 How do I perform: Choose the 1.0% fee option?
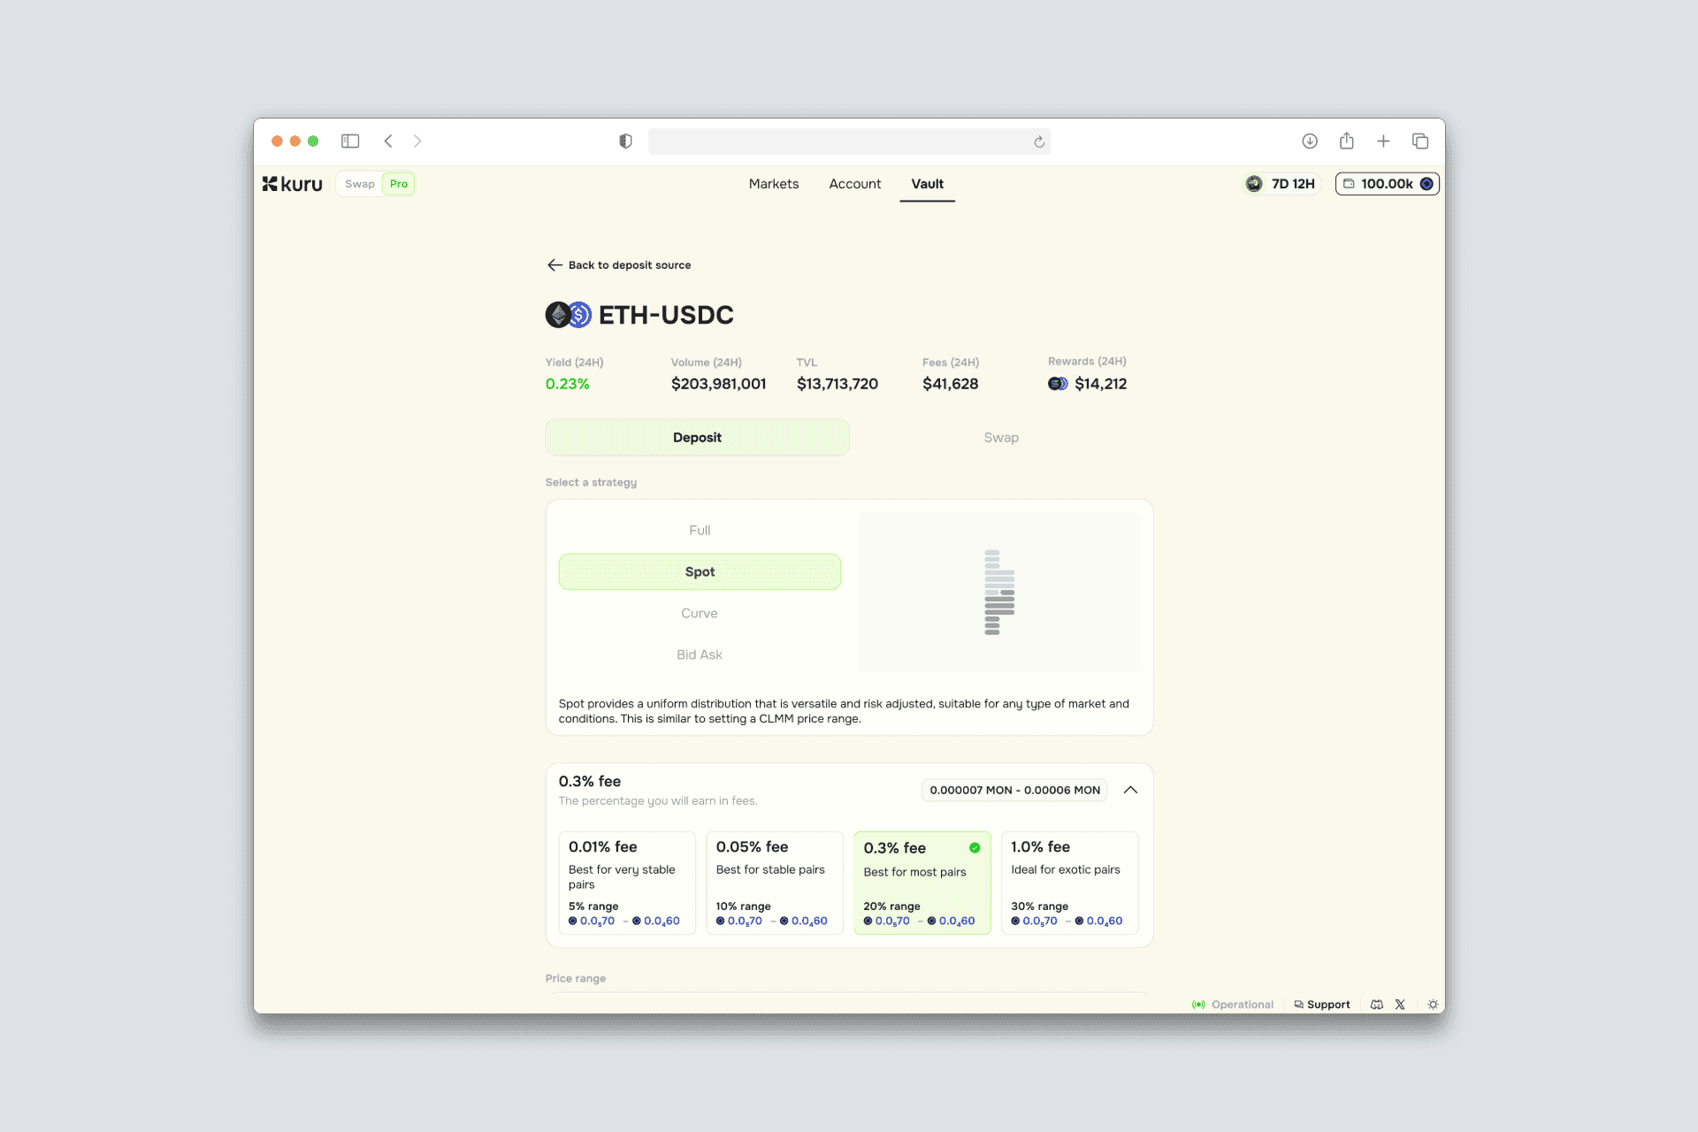[x=1068, y=882]
